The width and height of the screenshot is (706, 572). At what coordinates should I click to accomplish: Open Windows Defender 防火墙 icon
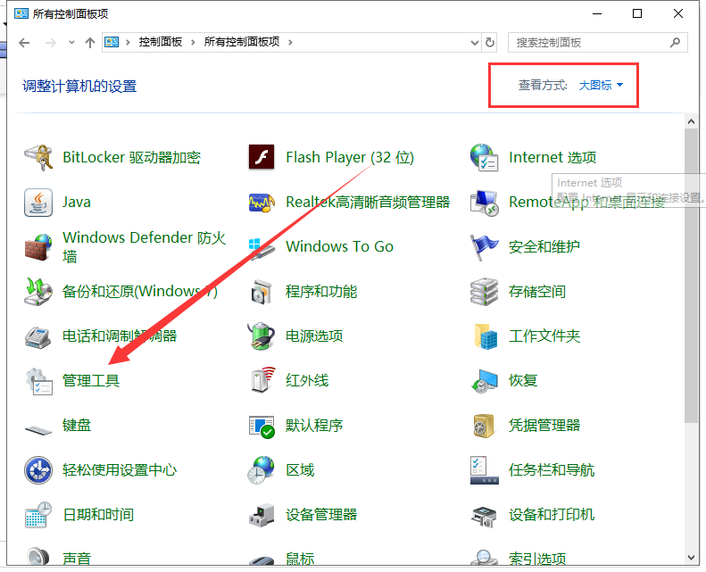pos(38,247)
